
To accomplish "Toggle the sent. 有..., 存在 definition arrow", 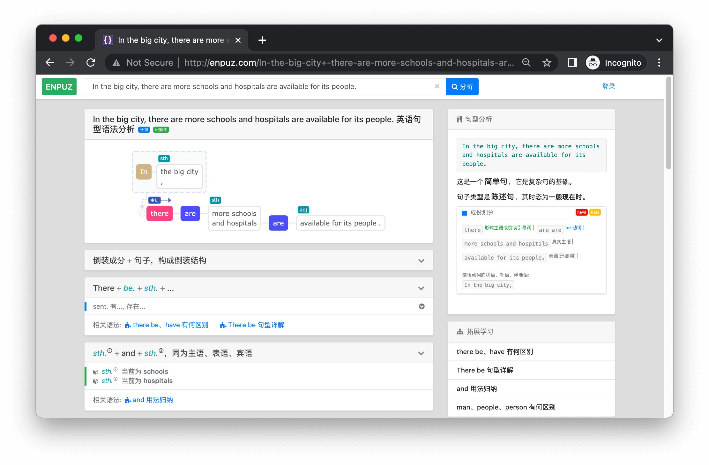I will point(422,306).
